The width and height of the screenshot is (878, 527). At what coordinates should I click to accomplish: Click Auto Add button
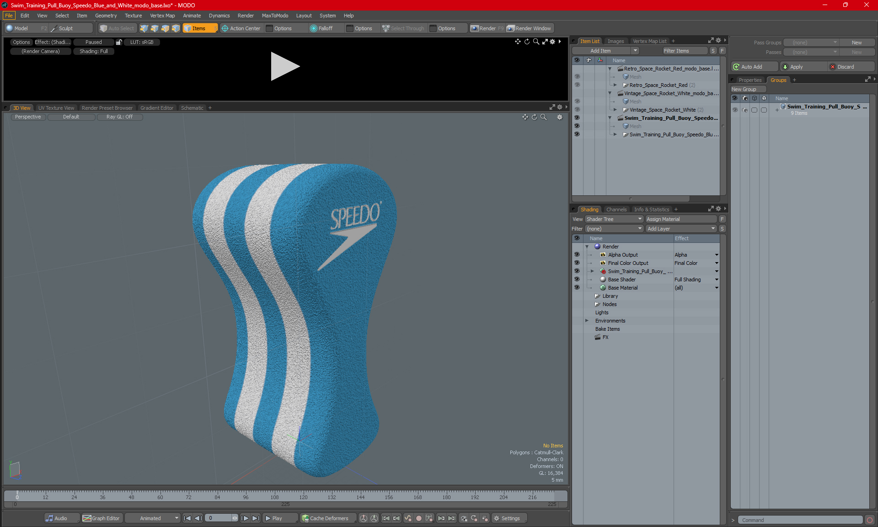coord(755,67)
